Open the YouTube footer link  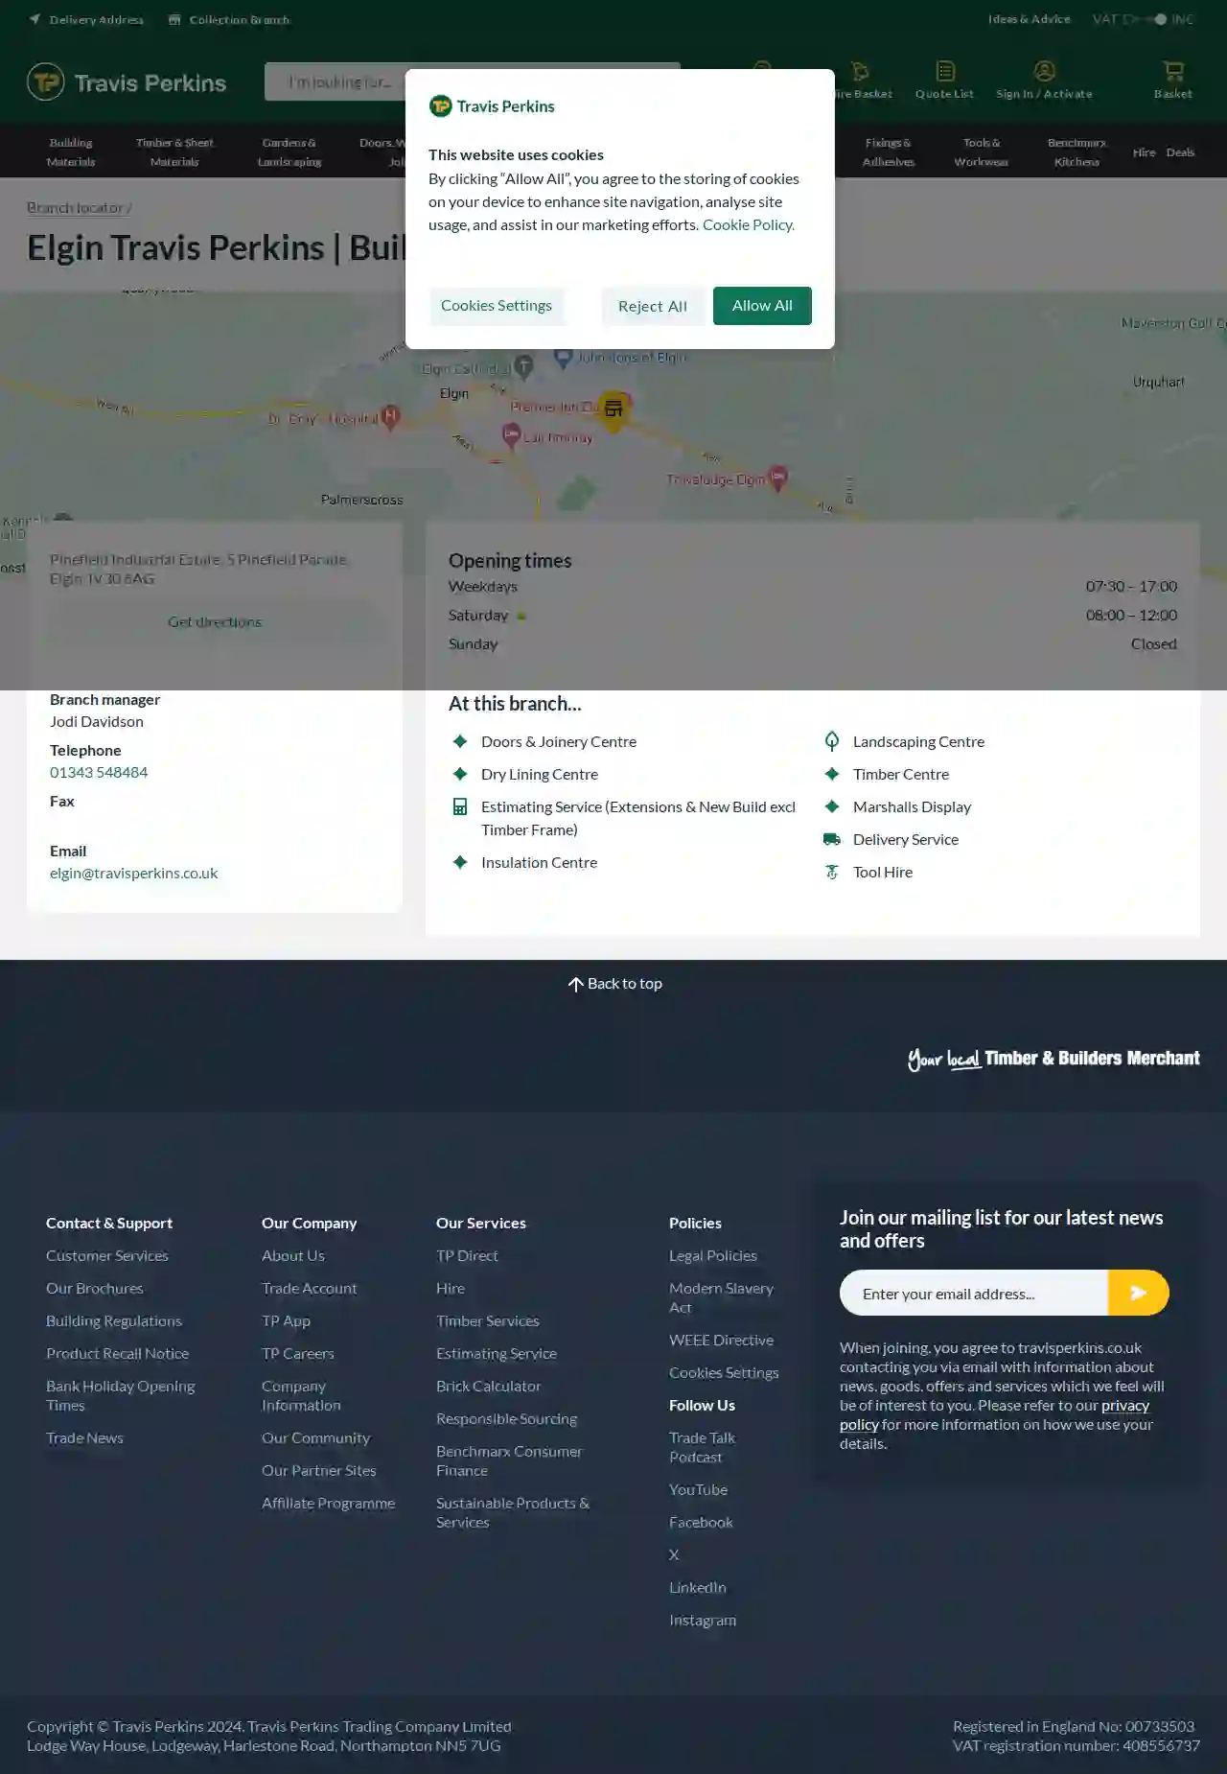[698, 1489]
